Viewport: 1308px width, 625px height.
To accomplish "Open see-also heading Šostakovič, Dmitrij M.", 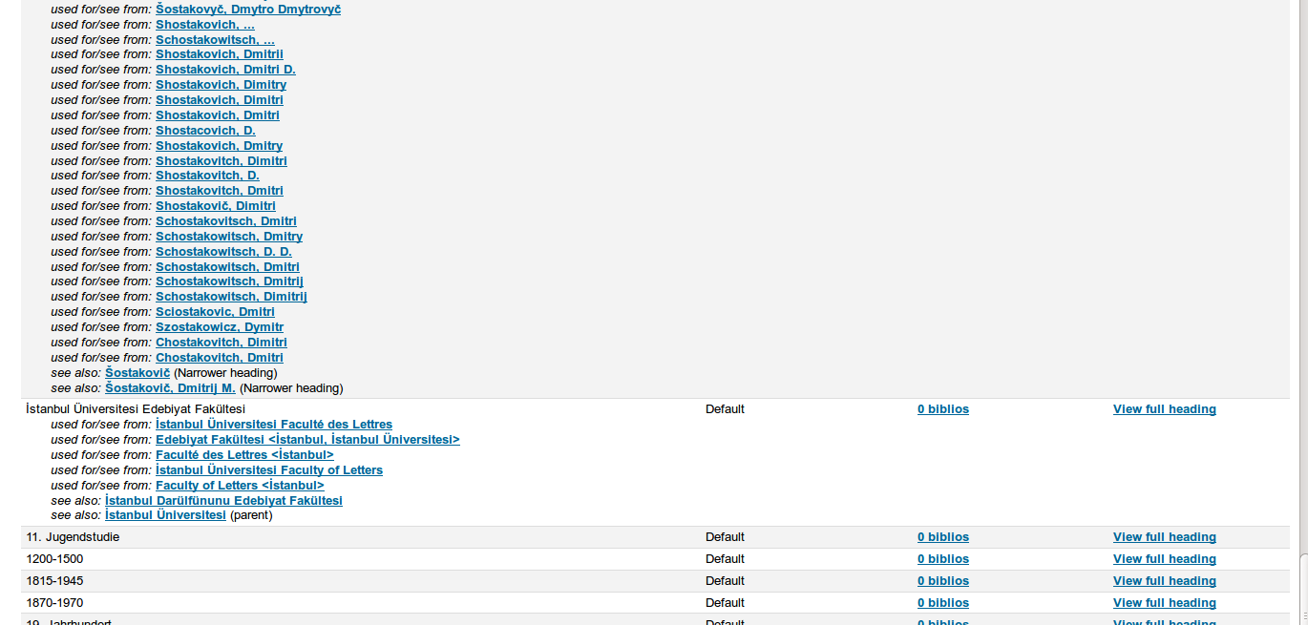I will click(170, 388).
